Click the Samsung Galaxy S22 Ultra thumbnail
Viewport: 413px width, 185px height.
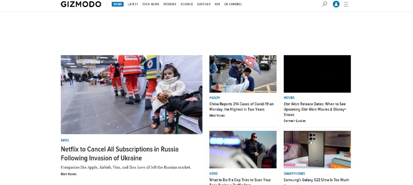pos(317,149)
